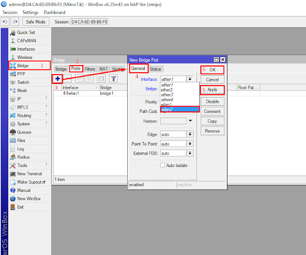Switch to the Filters tab
The width and height of the screenshot is (306, 255).
tap(90, 69)
